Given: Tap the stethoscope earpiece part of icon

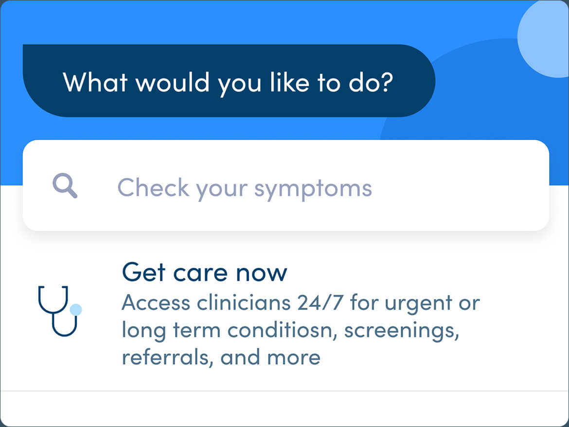Looking at the screenshot, I should pyautogui.click(x=53, y=299).
